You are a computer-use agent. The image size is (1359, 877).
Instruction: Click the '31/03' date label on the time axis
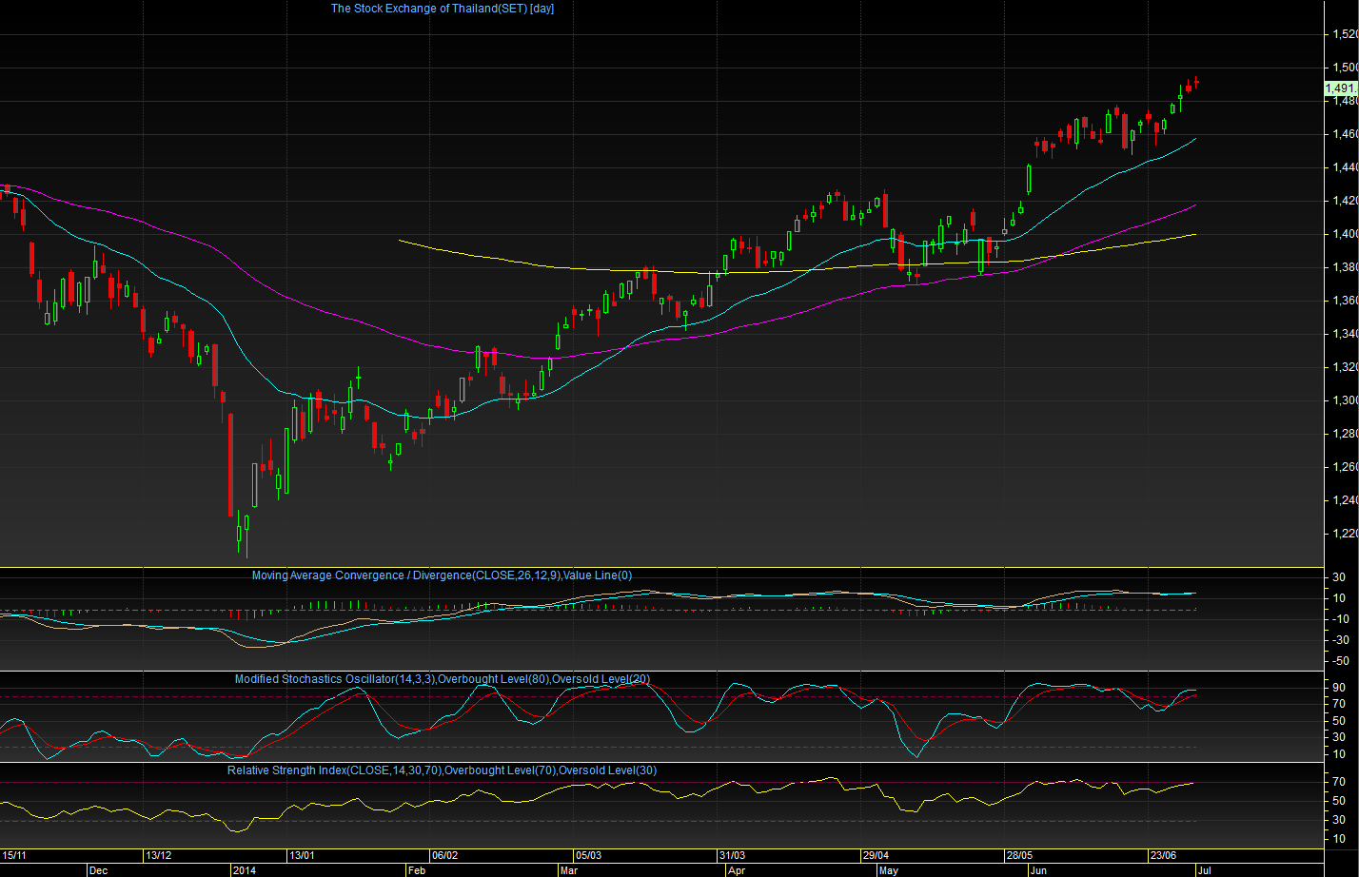coord(732,854)
